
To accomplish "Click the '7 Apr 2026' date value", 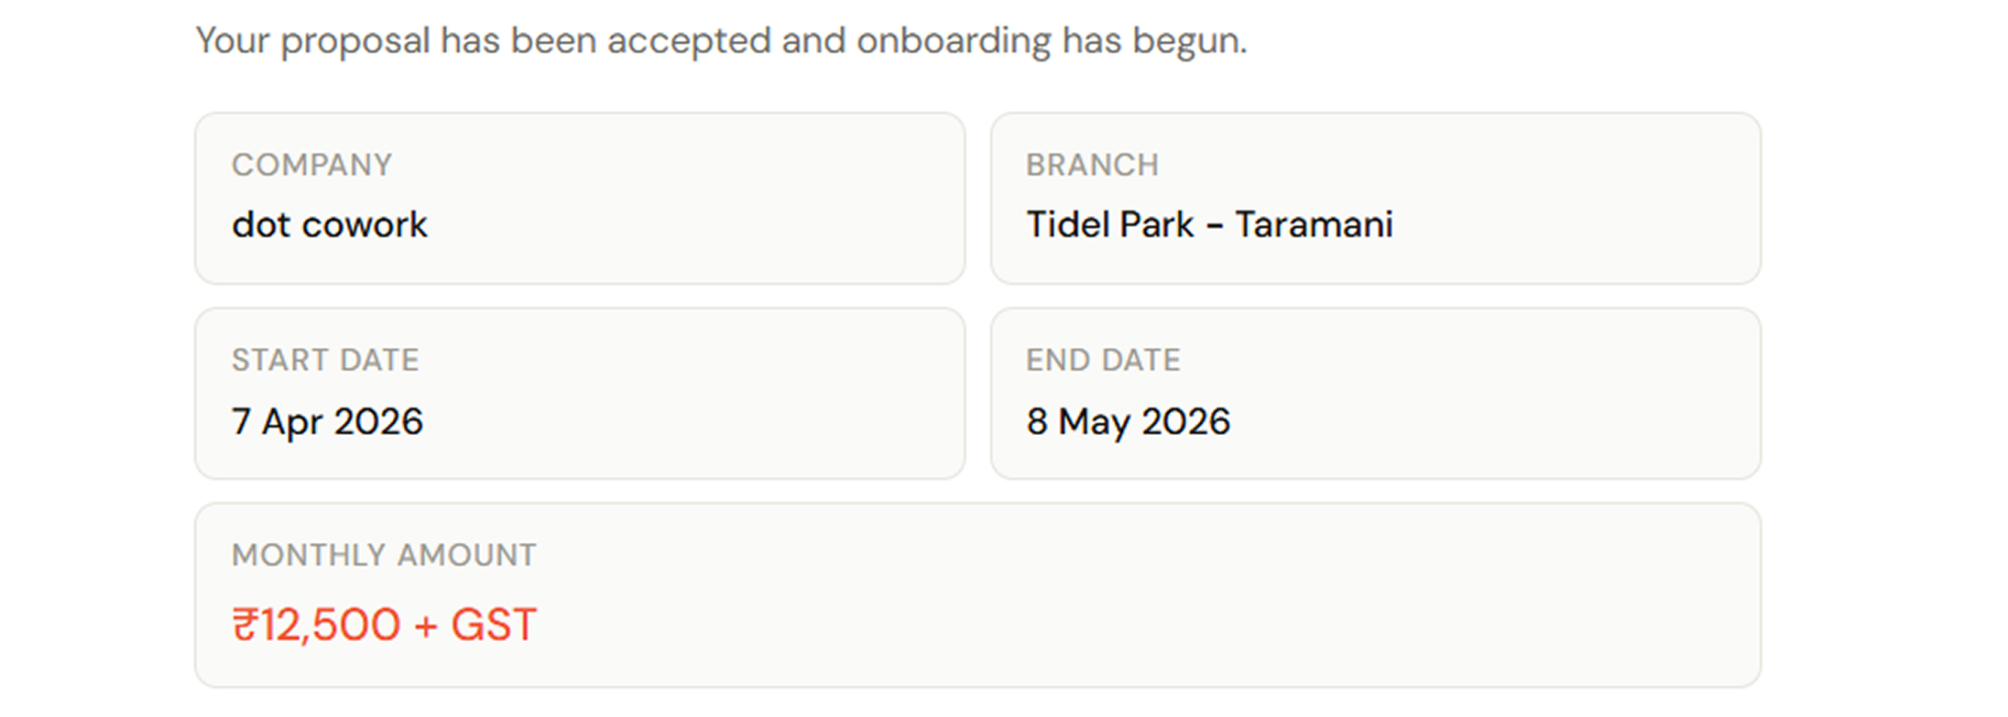I will pos(327,422).
